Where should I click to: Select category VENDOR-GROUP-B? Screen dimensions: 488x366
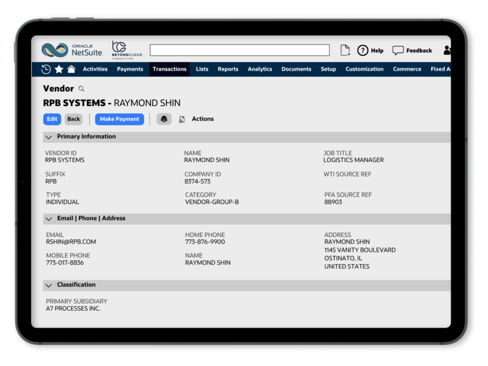[x=212, y=202]
